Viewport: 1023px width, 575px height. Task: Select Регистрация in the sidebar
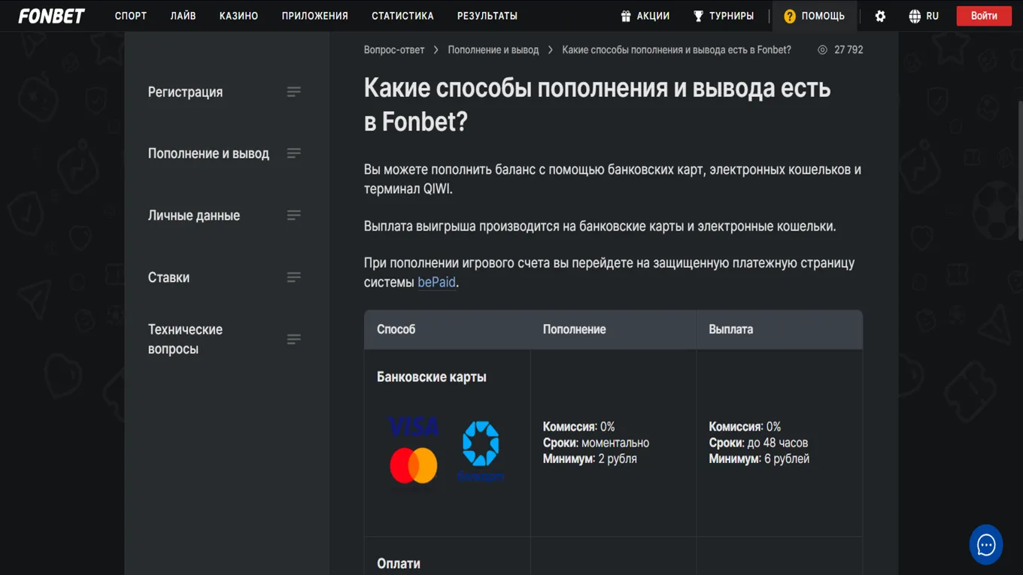185,92
